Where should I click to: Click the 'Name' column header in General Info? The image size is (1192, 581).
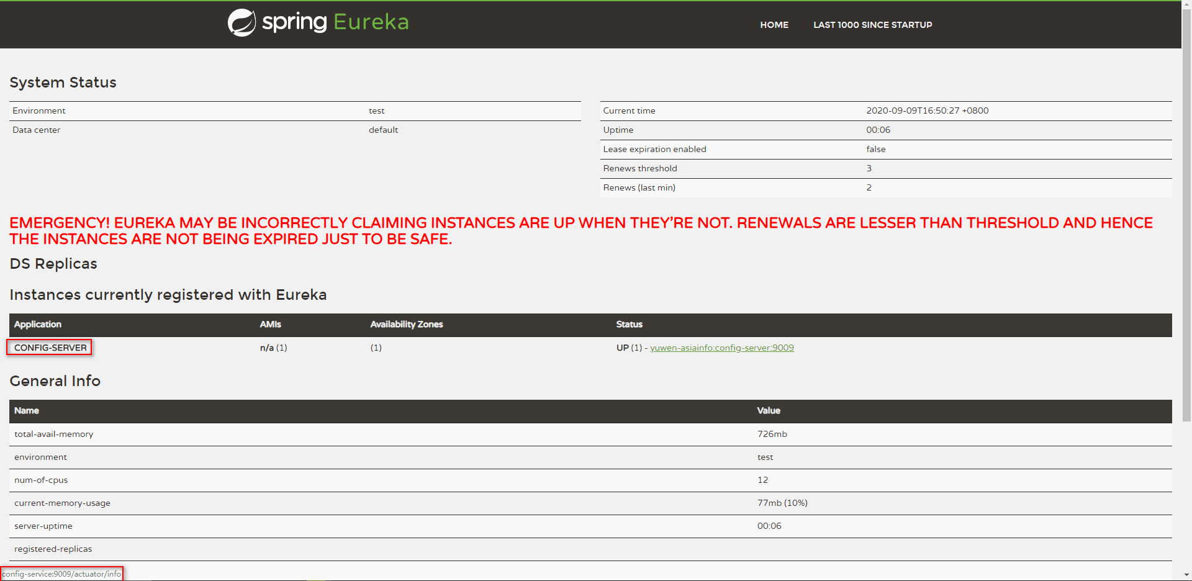[x=27, y=410]
